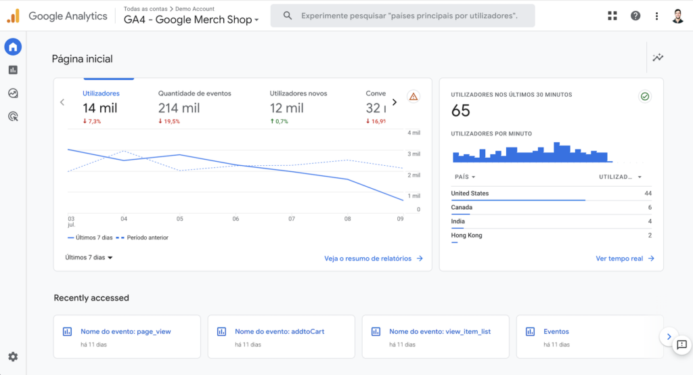Click the 214 mil events value
693x375 pixels.
pyautogui.click(x=179, y=108)
